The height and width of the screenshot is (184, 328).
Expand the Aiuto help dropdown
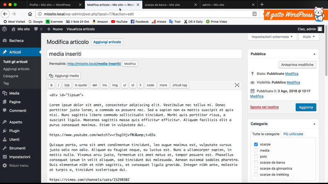coord(309,37)
